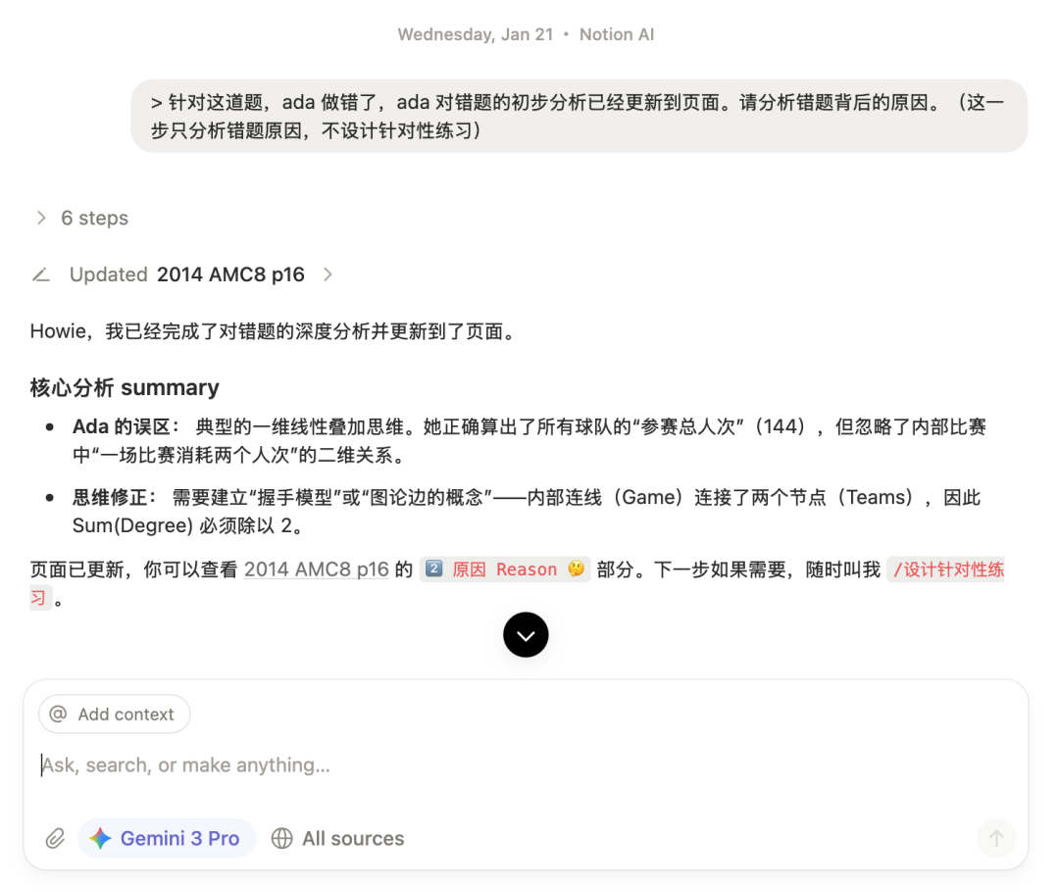Click the thinking face emoji in Reason chip
The height and width of the screenshot is (892, 1059).
click(x=576, y=569)
